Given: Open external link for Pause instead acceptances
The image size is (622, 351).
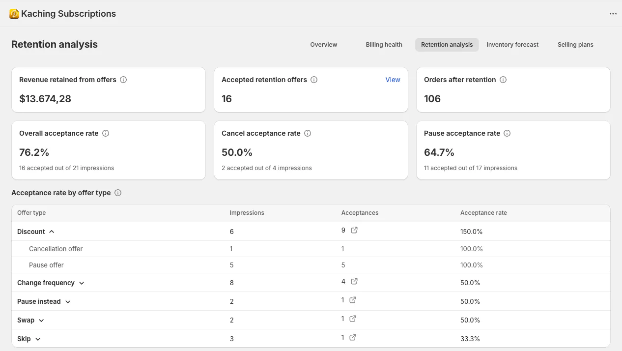Looking at the screenshot, I should coord(353,300).
